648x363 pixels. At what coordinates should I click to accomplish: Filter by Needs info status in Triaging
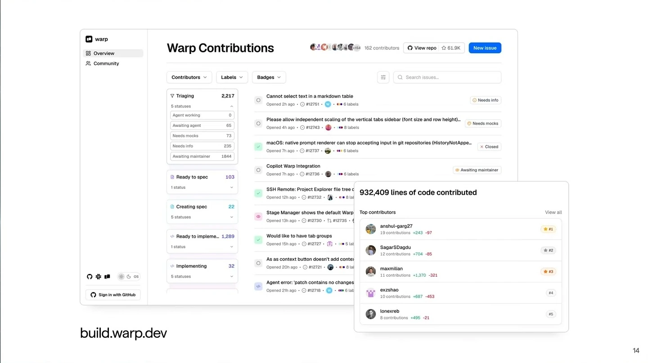click(x=202, y=146)
